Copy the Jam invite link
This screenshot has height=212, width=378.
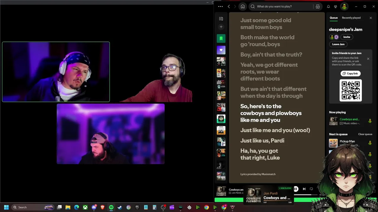[350, 74]
